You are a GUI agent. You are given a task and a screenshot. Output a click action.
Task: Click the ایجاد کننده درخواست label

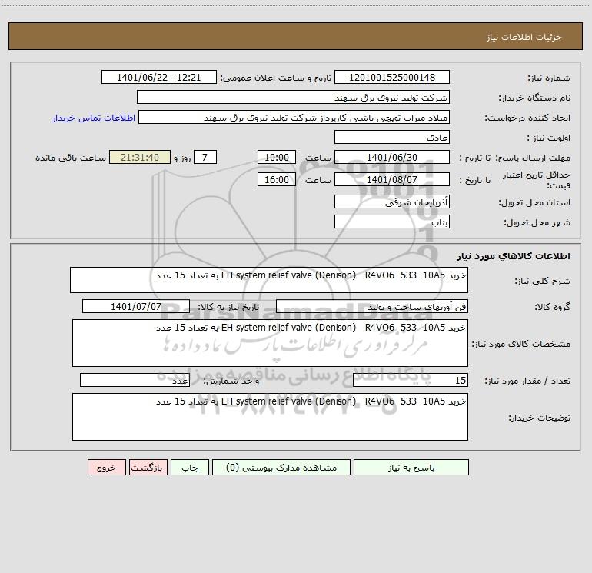coord(527,118)
